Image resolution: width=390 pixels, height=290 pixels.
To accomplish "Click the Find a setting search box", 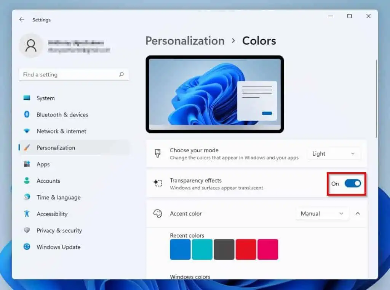I will tap(74, 74).
